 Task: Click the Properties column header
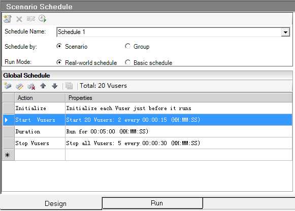[x=179, y=98]
